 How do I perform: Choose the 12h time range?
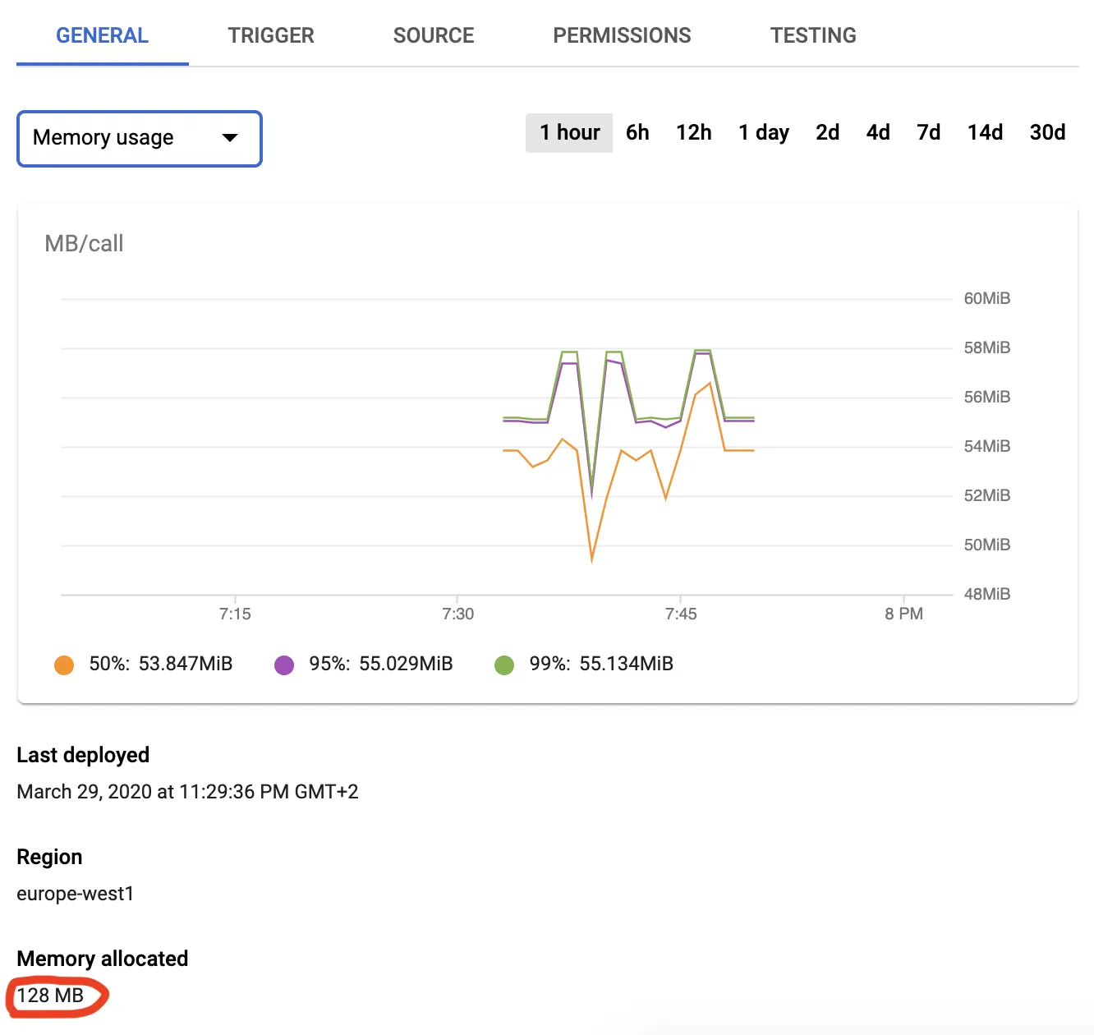coord(693,132)
